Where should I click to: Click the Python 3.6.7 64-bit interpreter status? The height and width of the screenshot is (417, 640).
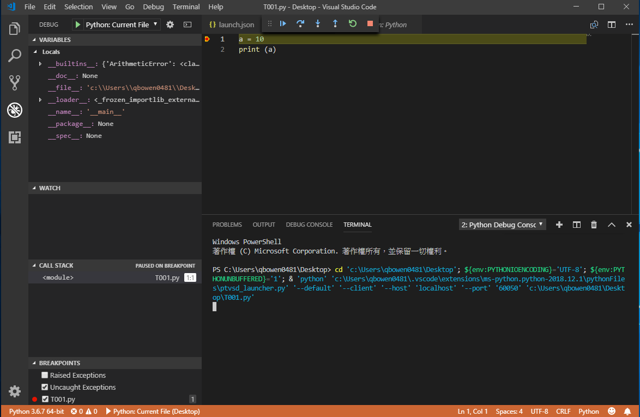point(37,412)
